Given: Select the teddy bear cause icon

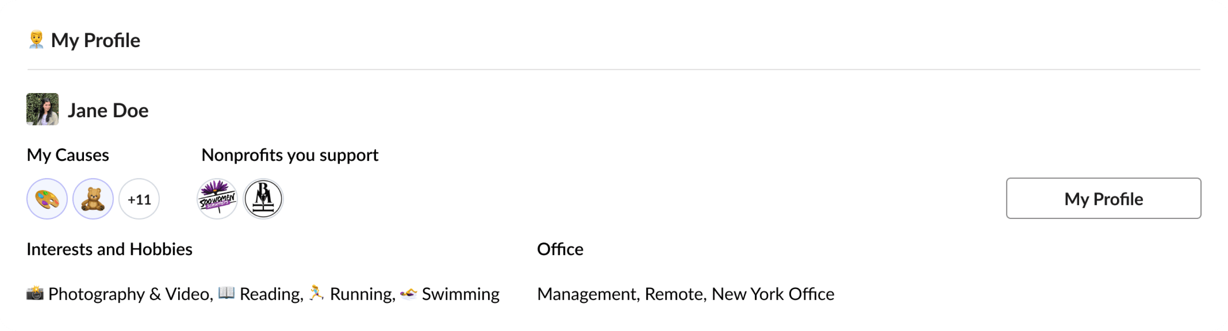Looking at the screenshot, I should (x=93, y=199).
